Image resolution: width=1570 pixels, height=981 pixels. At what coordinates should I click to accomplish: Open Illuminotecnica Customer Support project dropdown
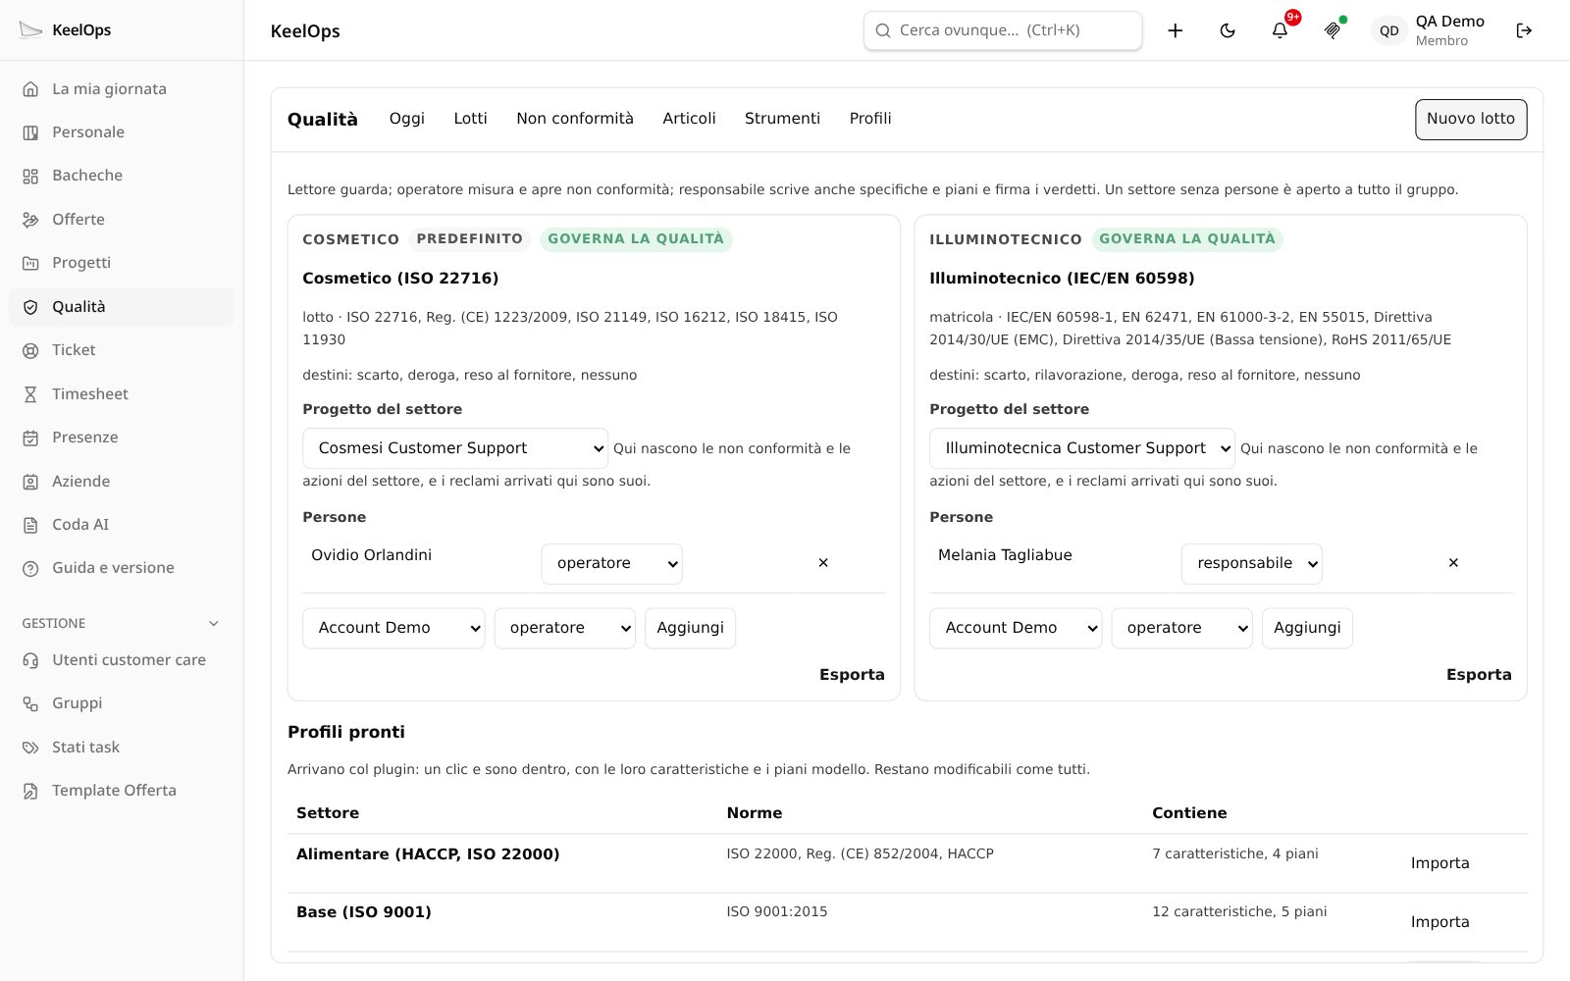click(x=1082, y=448)
